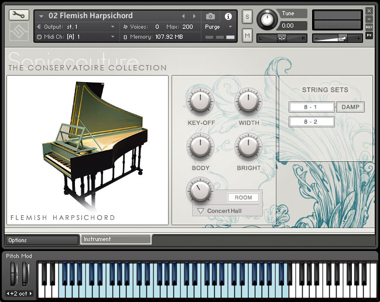Click the wrench edit instrument icon
This screenshot has height=302, width=380.
click(x=19, y=15)
